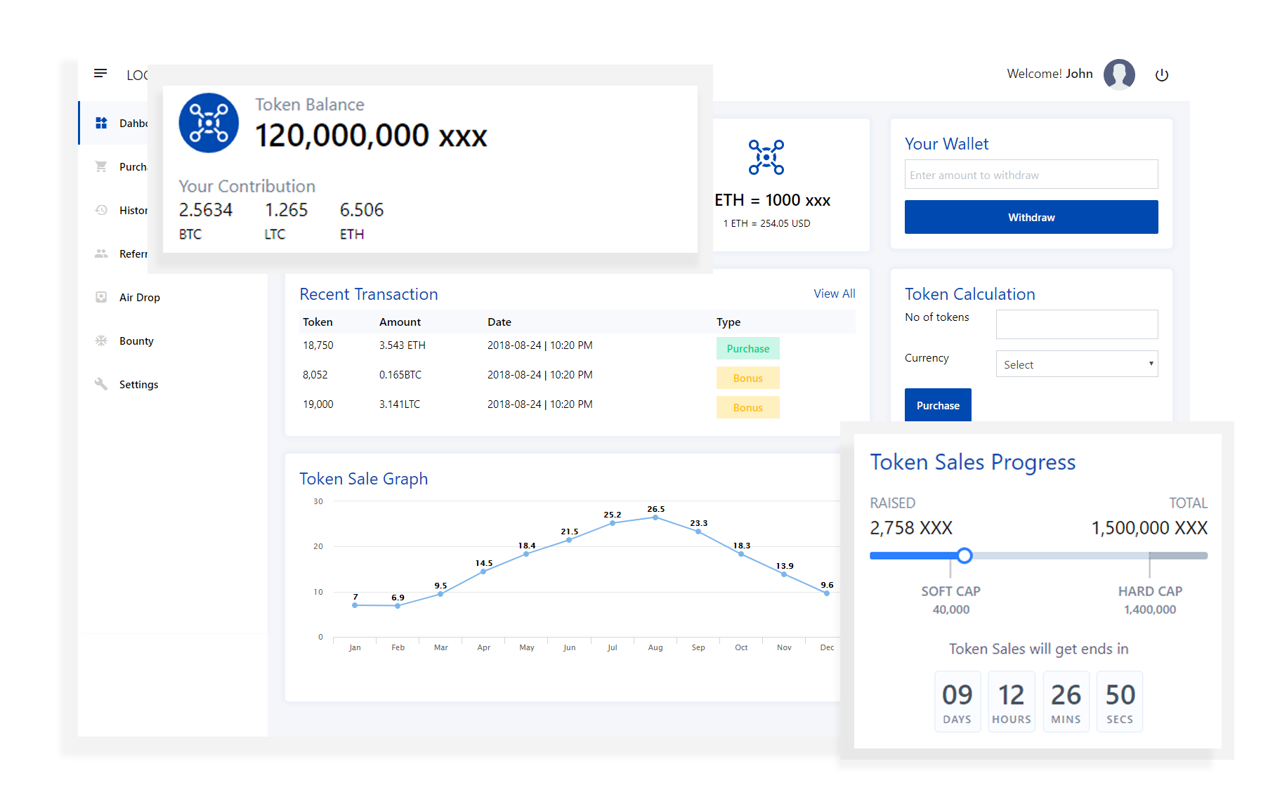
Task: Focus the withdraw amount input field
Action: [1031, 175]
